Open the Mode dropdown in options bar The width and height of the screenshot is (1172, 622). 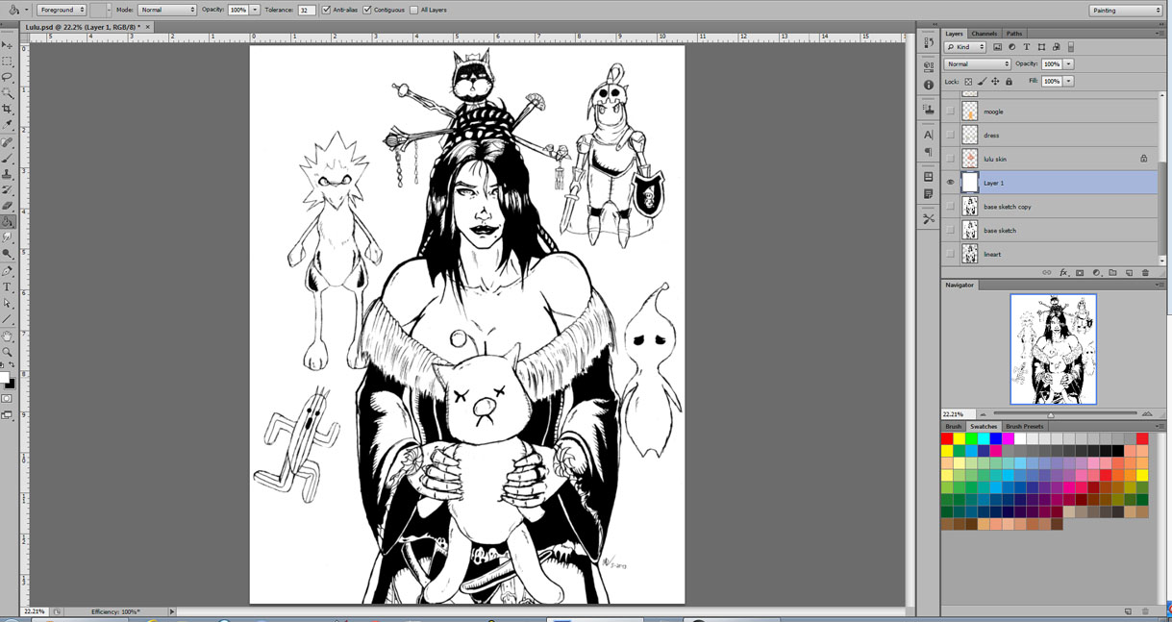[x=167, y=10]
